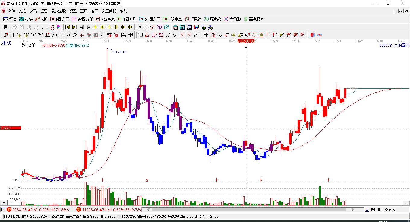
Task: Open the 交易委托 menu
Action: (x=109, y=11)
